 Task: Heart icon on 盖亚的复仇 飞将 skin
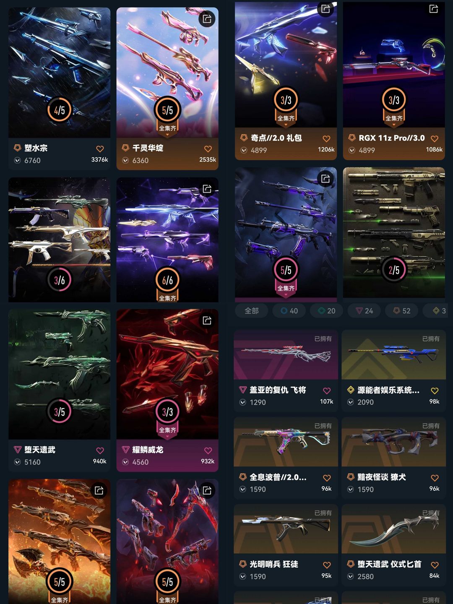[x=327, y=391]
